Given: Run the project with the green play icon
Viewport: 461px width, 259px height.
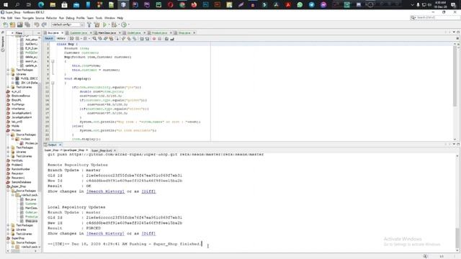Looking at the screenshot, I should pos(104,25).
